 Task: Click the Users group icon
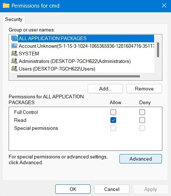point(14,69)
